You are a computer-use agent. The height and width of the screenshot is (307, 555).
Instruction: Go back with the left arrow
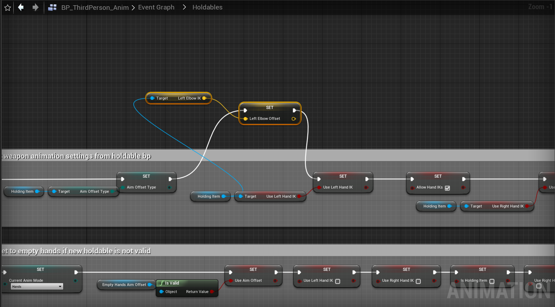(21, 7)
